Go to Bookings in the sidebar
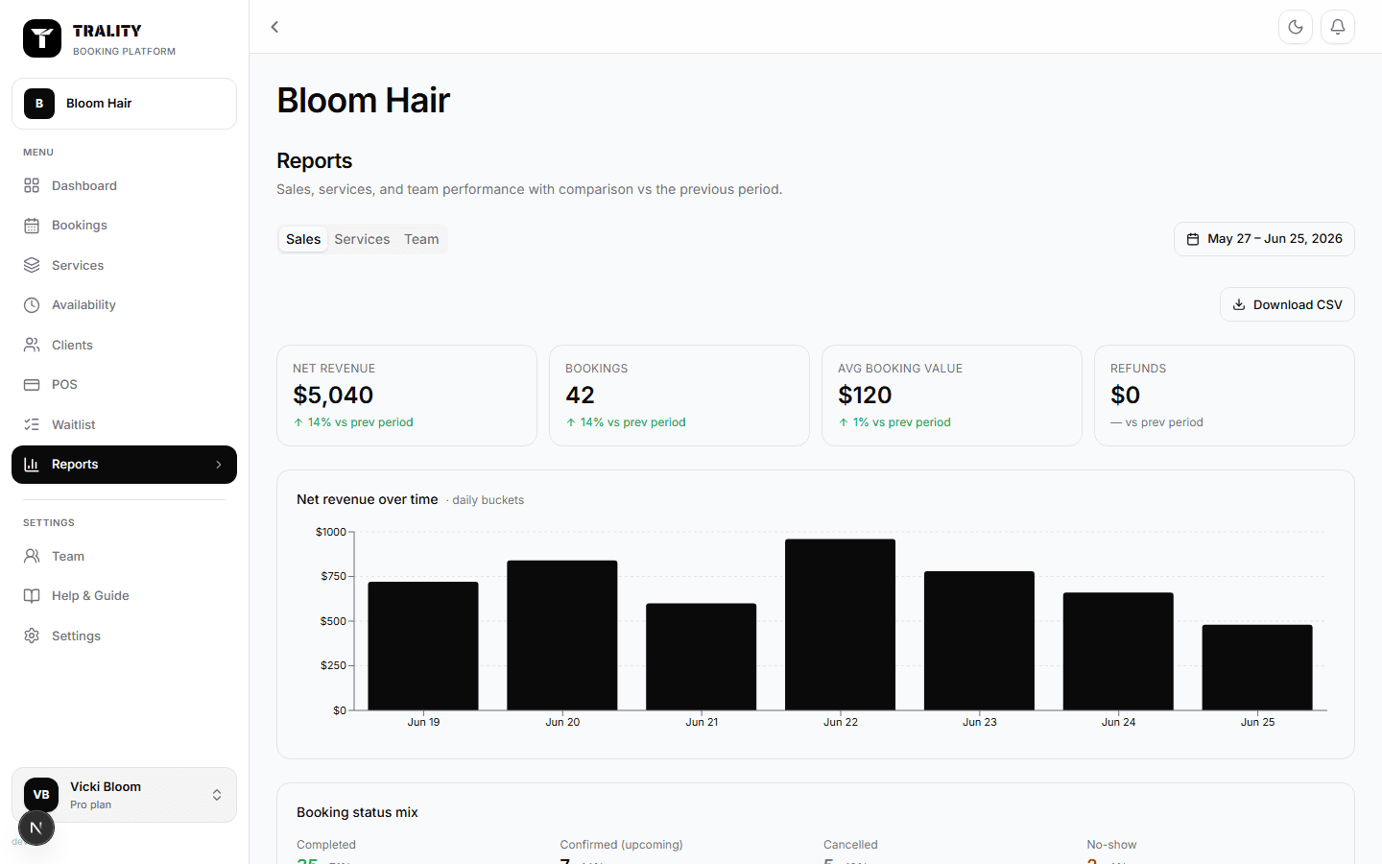Image resolution: width=1382 pixels, height=864 pixels. pos(124,226)
